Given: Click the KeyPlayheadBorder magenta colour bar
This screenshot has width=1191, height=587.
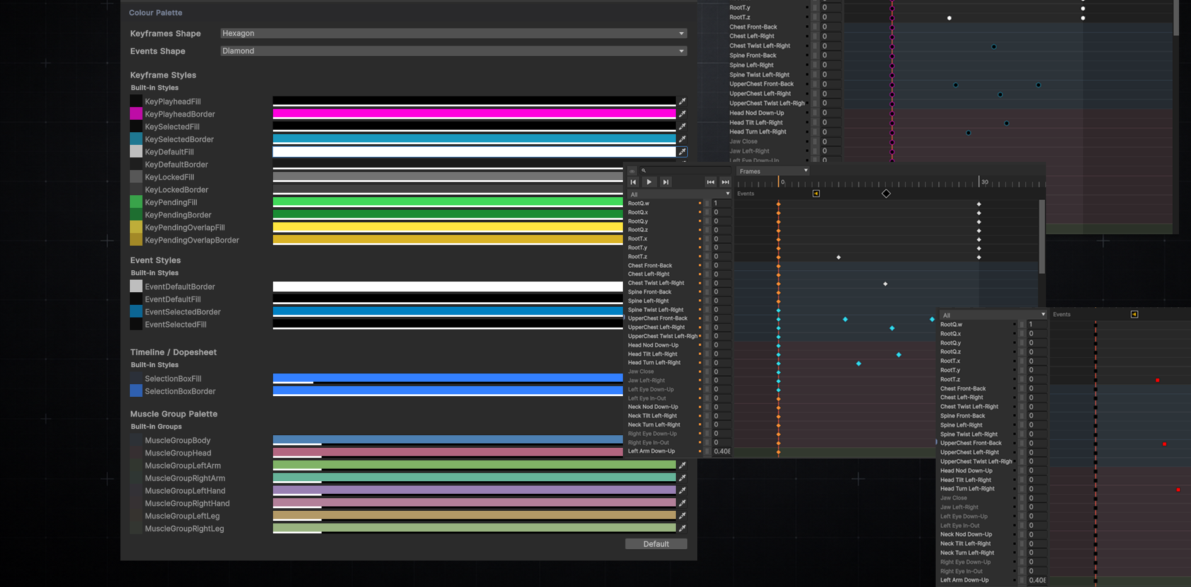Looking at the screenshot, I should click(x=474, y=114).
